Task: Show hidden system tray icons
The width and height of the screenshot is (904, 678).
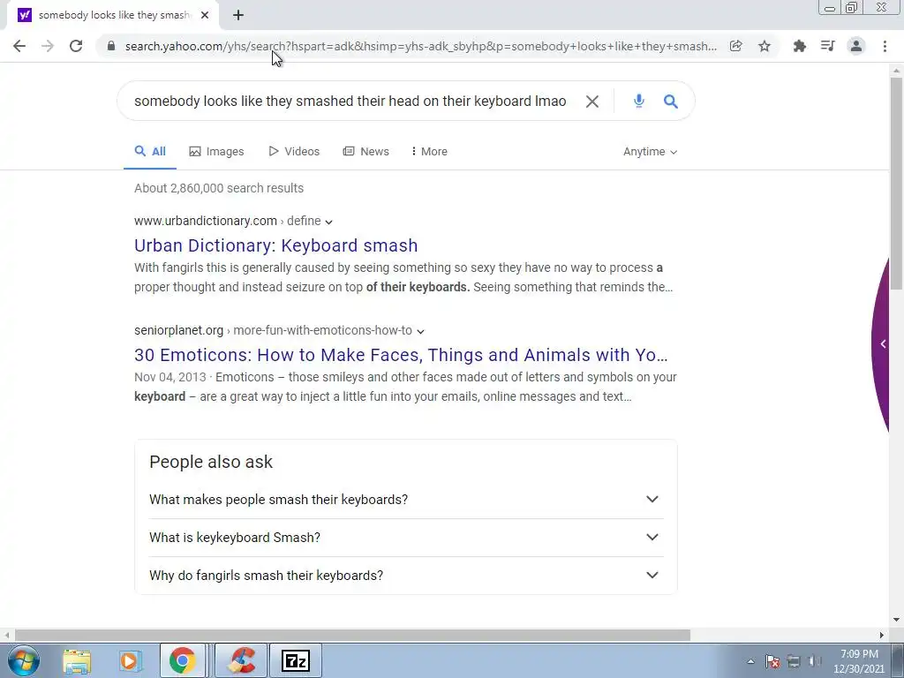Action: click(750, 661)
